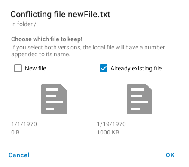
Task: Select the 'New file' label text
Action: click(36, 68)
